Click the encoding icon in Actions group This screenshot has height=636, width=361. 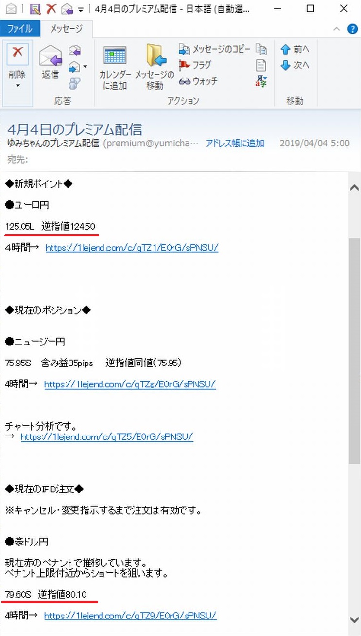click(x=261, y=81)
